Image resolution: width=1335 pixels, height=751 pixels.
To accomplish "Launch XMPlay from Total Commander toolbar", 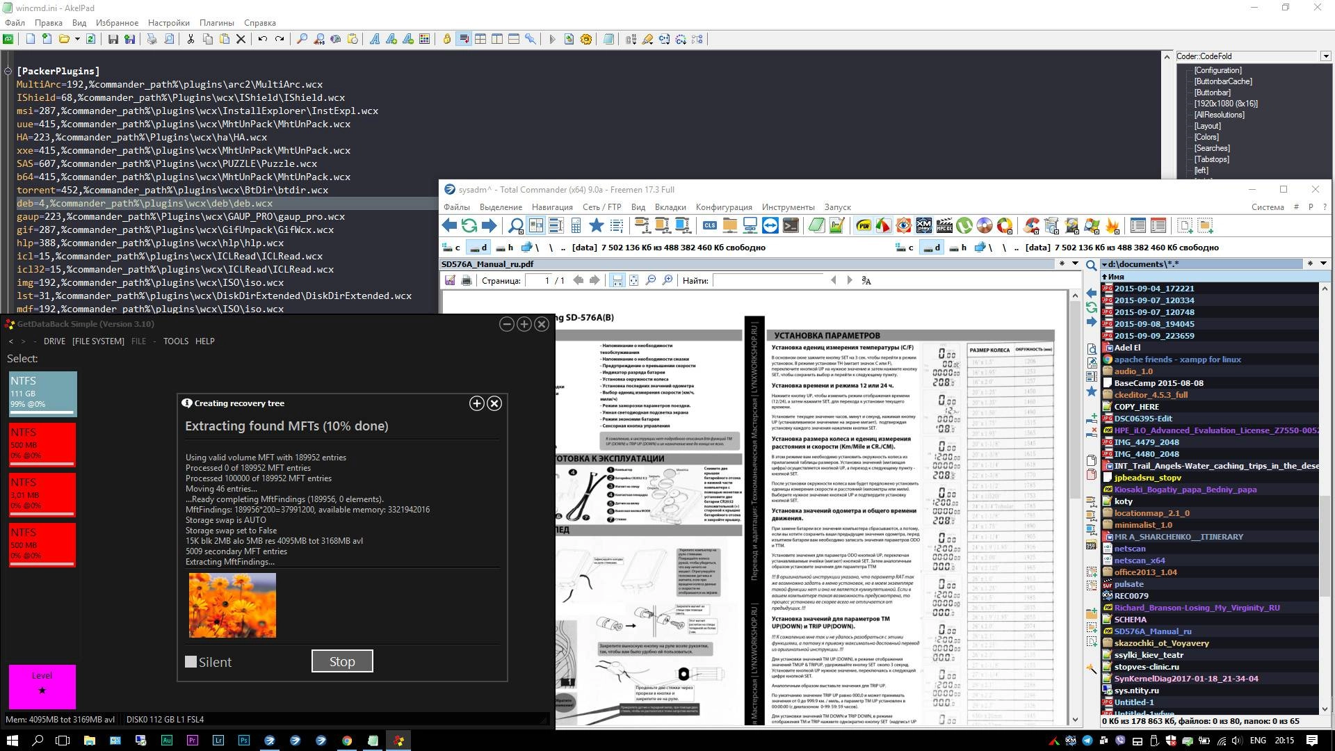I will (x=923, y=225).
